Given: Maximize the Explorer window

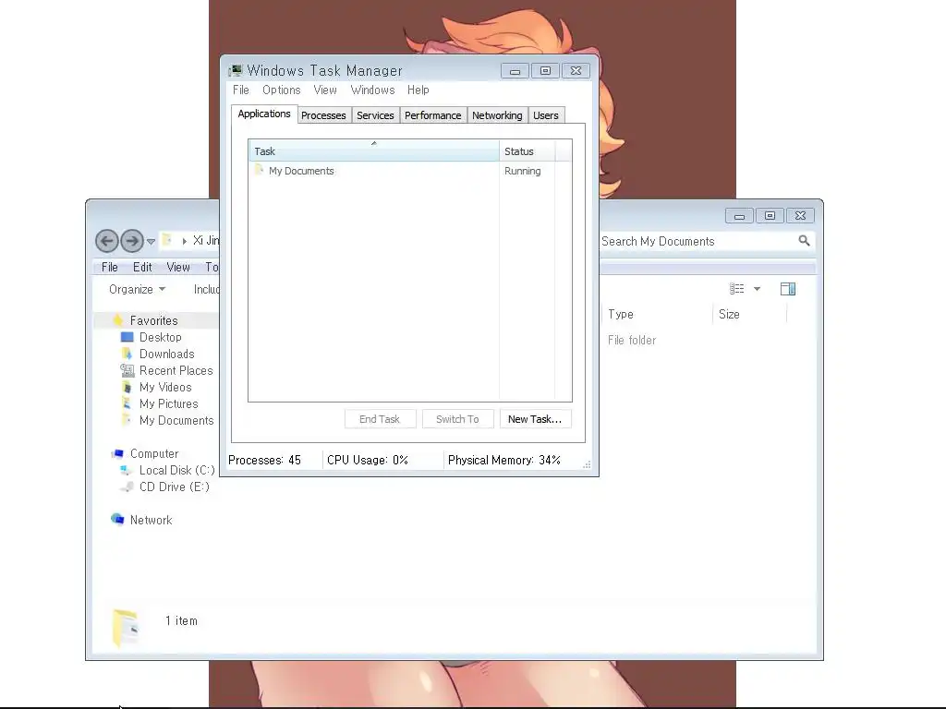Looking at the screenshot, I should pos(770,216).
